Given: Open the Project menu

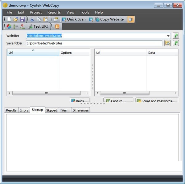Looking at the screenshot, I should (x=36, y=12).
